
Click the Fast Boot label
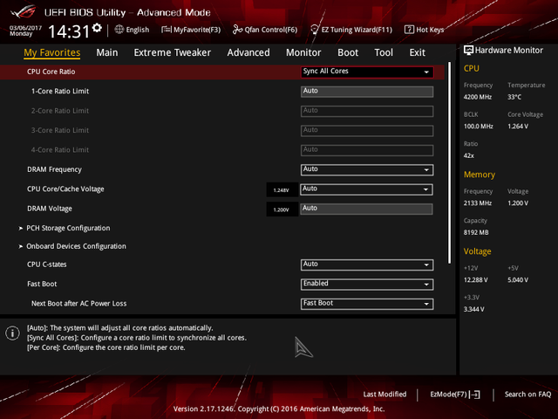42,284
